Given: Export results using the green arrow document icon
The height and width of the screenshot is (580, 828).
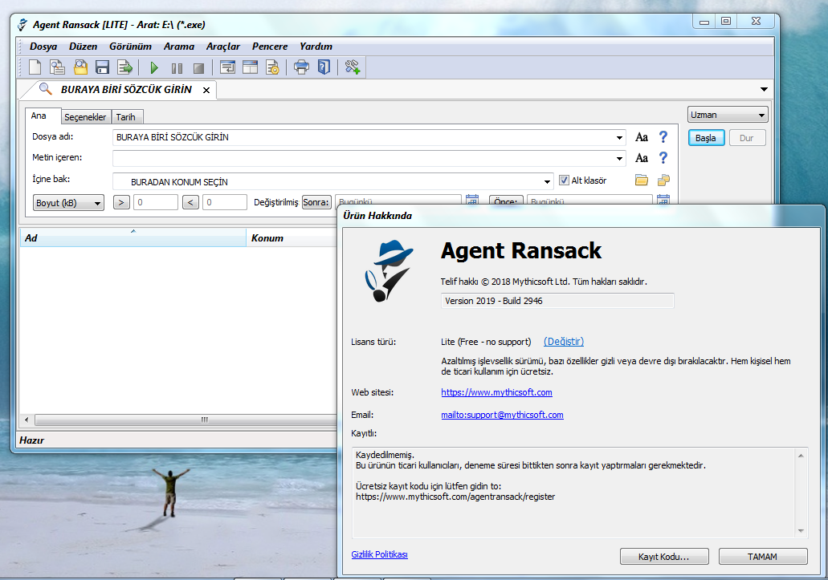Looking at the screenshot, I should pyautogui.click(x=125, y=67).
